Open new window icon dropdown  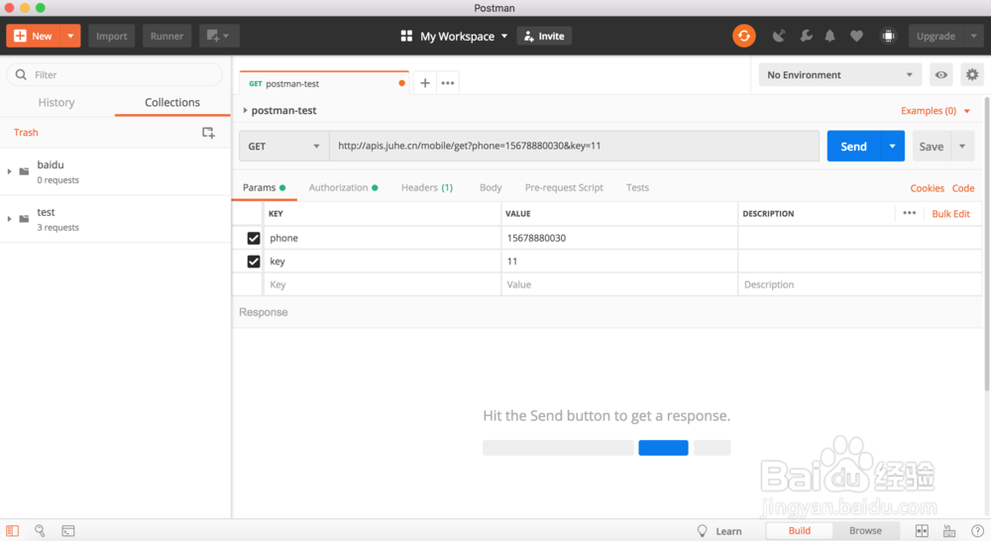(x=219, y=36)
